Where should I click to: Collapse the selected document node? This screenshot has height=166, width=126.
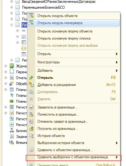(x=11, y=25)
